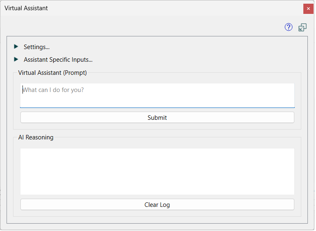The height and width of the screenshot is (231, 316).
Task: Click the Assistant Specific Inputs... label
Action: (58, 60)
